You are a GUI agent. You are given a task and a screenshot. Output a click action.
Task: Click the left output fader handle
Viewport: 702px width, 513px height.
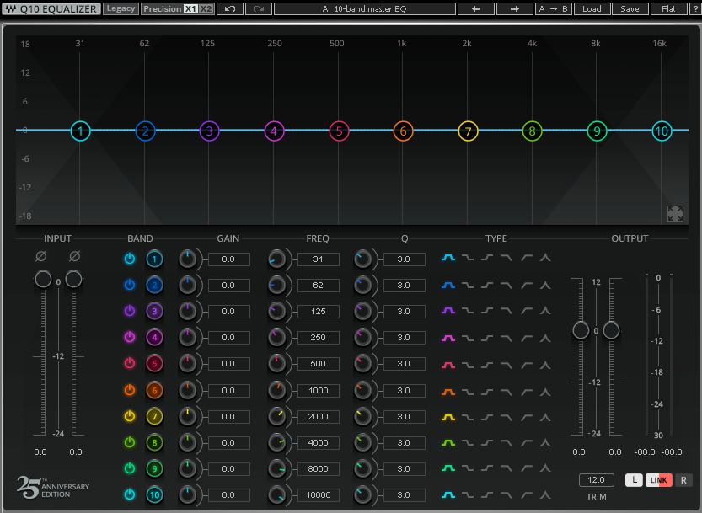[581, 330]
